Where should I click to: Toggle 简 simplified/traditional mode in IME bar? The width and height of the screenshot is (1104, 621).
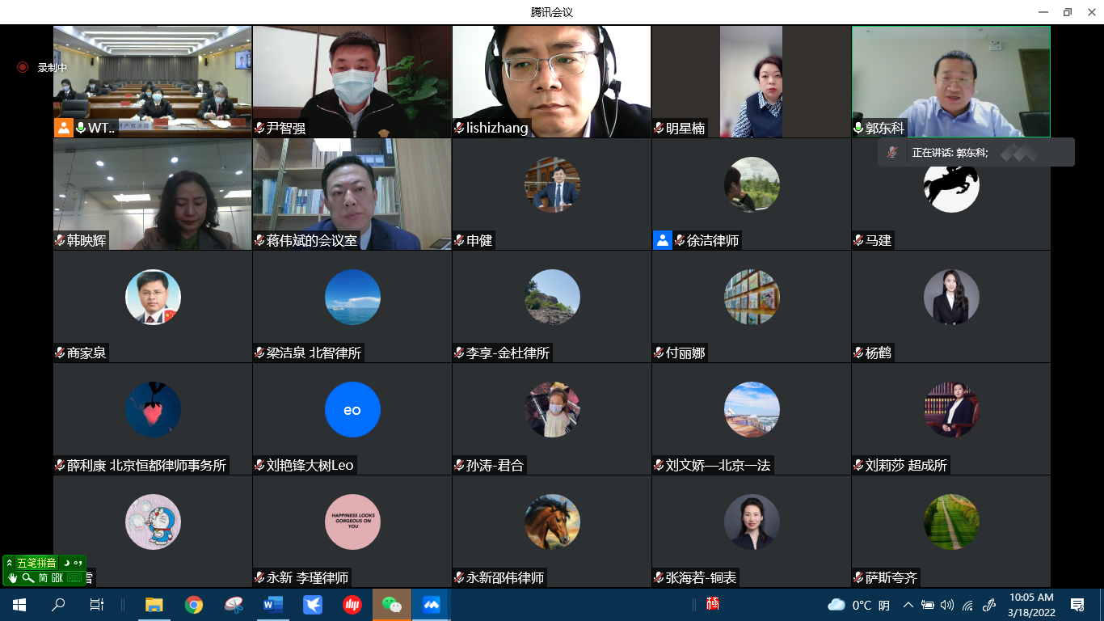pyautogui.click(x=43, y=578)
